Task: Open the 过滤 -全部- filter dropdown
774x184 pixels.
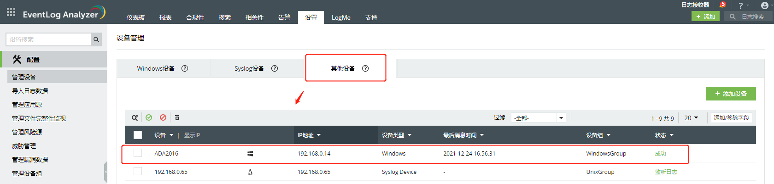Action: [539, 118]
